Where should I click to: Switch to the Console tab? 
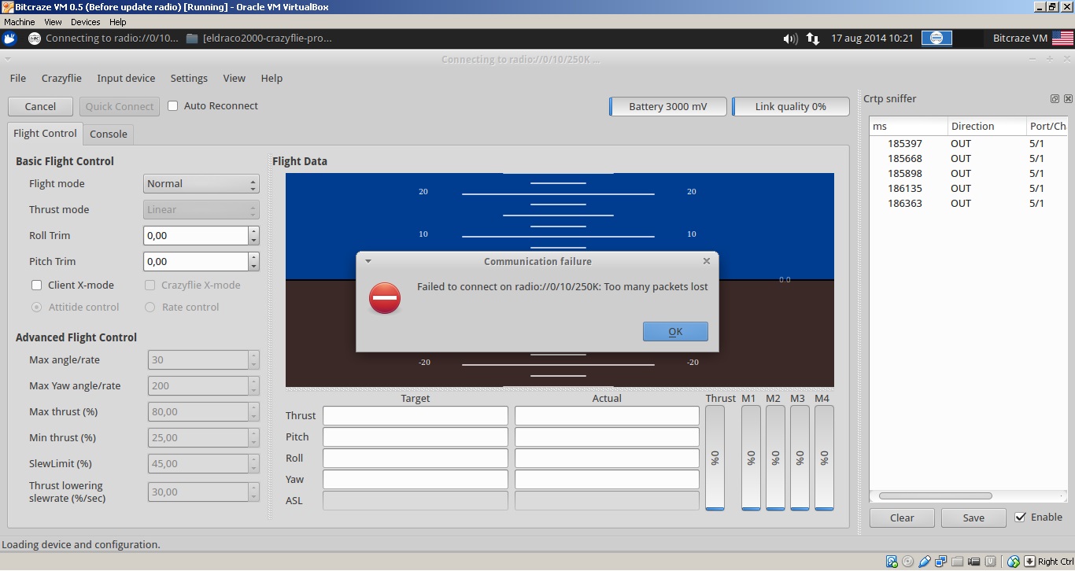coord(109,134)
